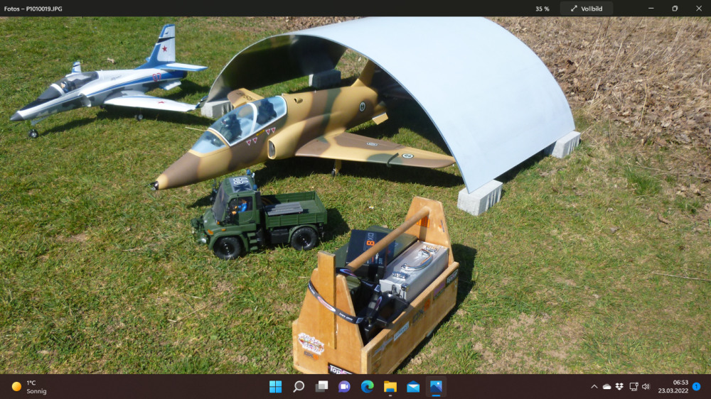Open the weather widget showing Sonnig
The height and width of the screenshot is (399, 711).
click(x=30, y=386)
